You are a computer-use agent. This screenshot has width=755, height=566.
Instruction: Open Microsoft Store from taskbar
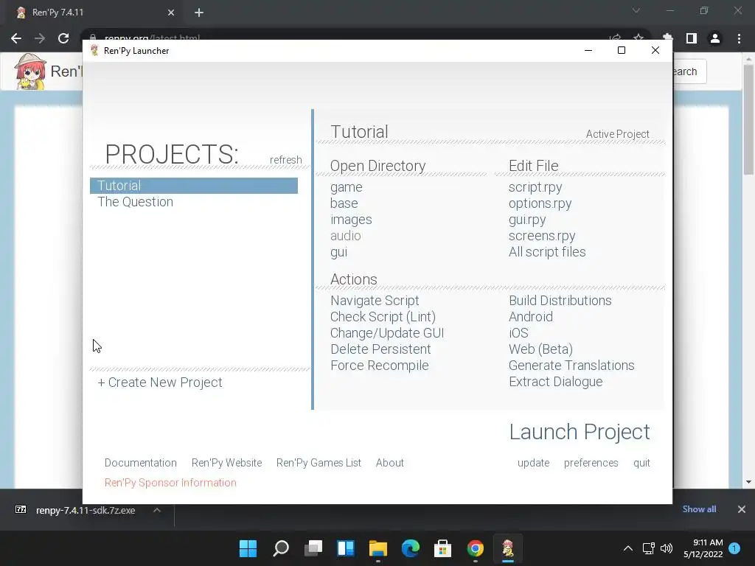tap(443, 548)
